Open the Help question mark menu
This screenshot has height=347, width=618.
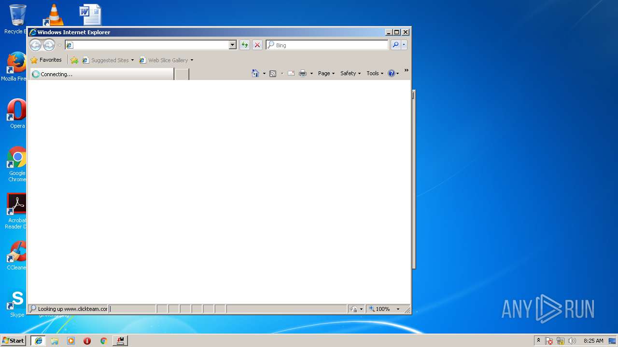[393, 73]
